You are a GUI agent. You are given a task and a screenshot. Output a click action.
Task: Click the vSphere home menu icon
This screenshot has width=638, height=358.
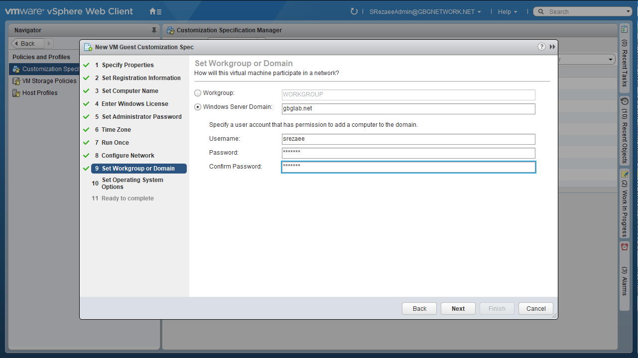[155, 11]
